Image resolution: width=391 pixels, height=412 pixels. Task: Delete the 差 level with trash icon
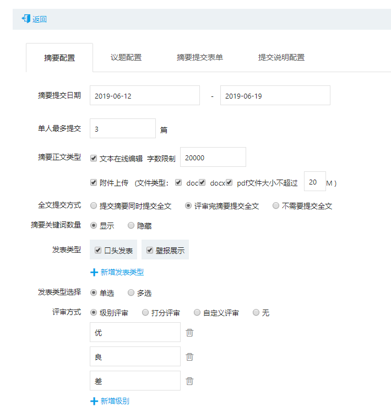(x=189, y=381)
